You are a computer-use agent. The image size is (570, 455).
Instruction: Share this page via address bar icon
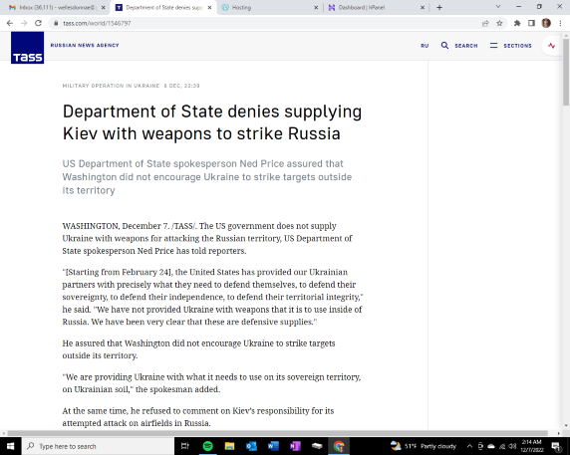click(x=485, y=23)
